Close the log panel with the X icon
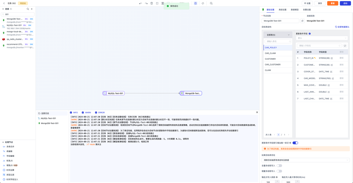This screenshot has height=183, width=353. pyautogui.click(x=257, y=112)
